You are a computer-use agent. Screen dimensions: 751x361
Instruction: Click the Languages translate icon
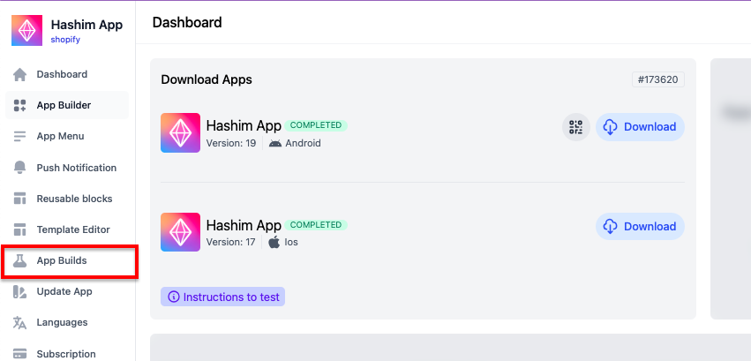pos(19,322)
